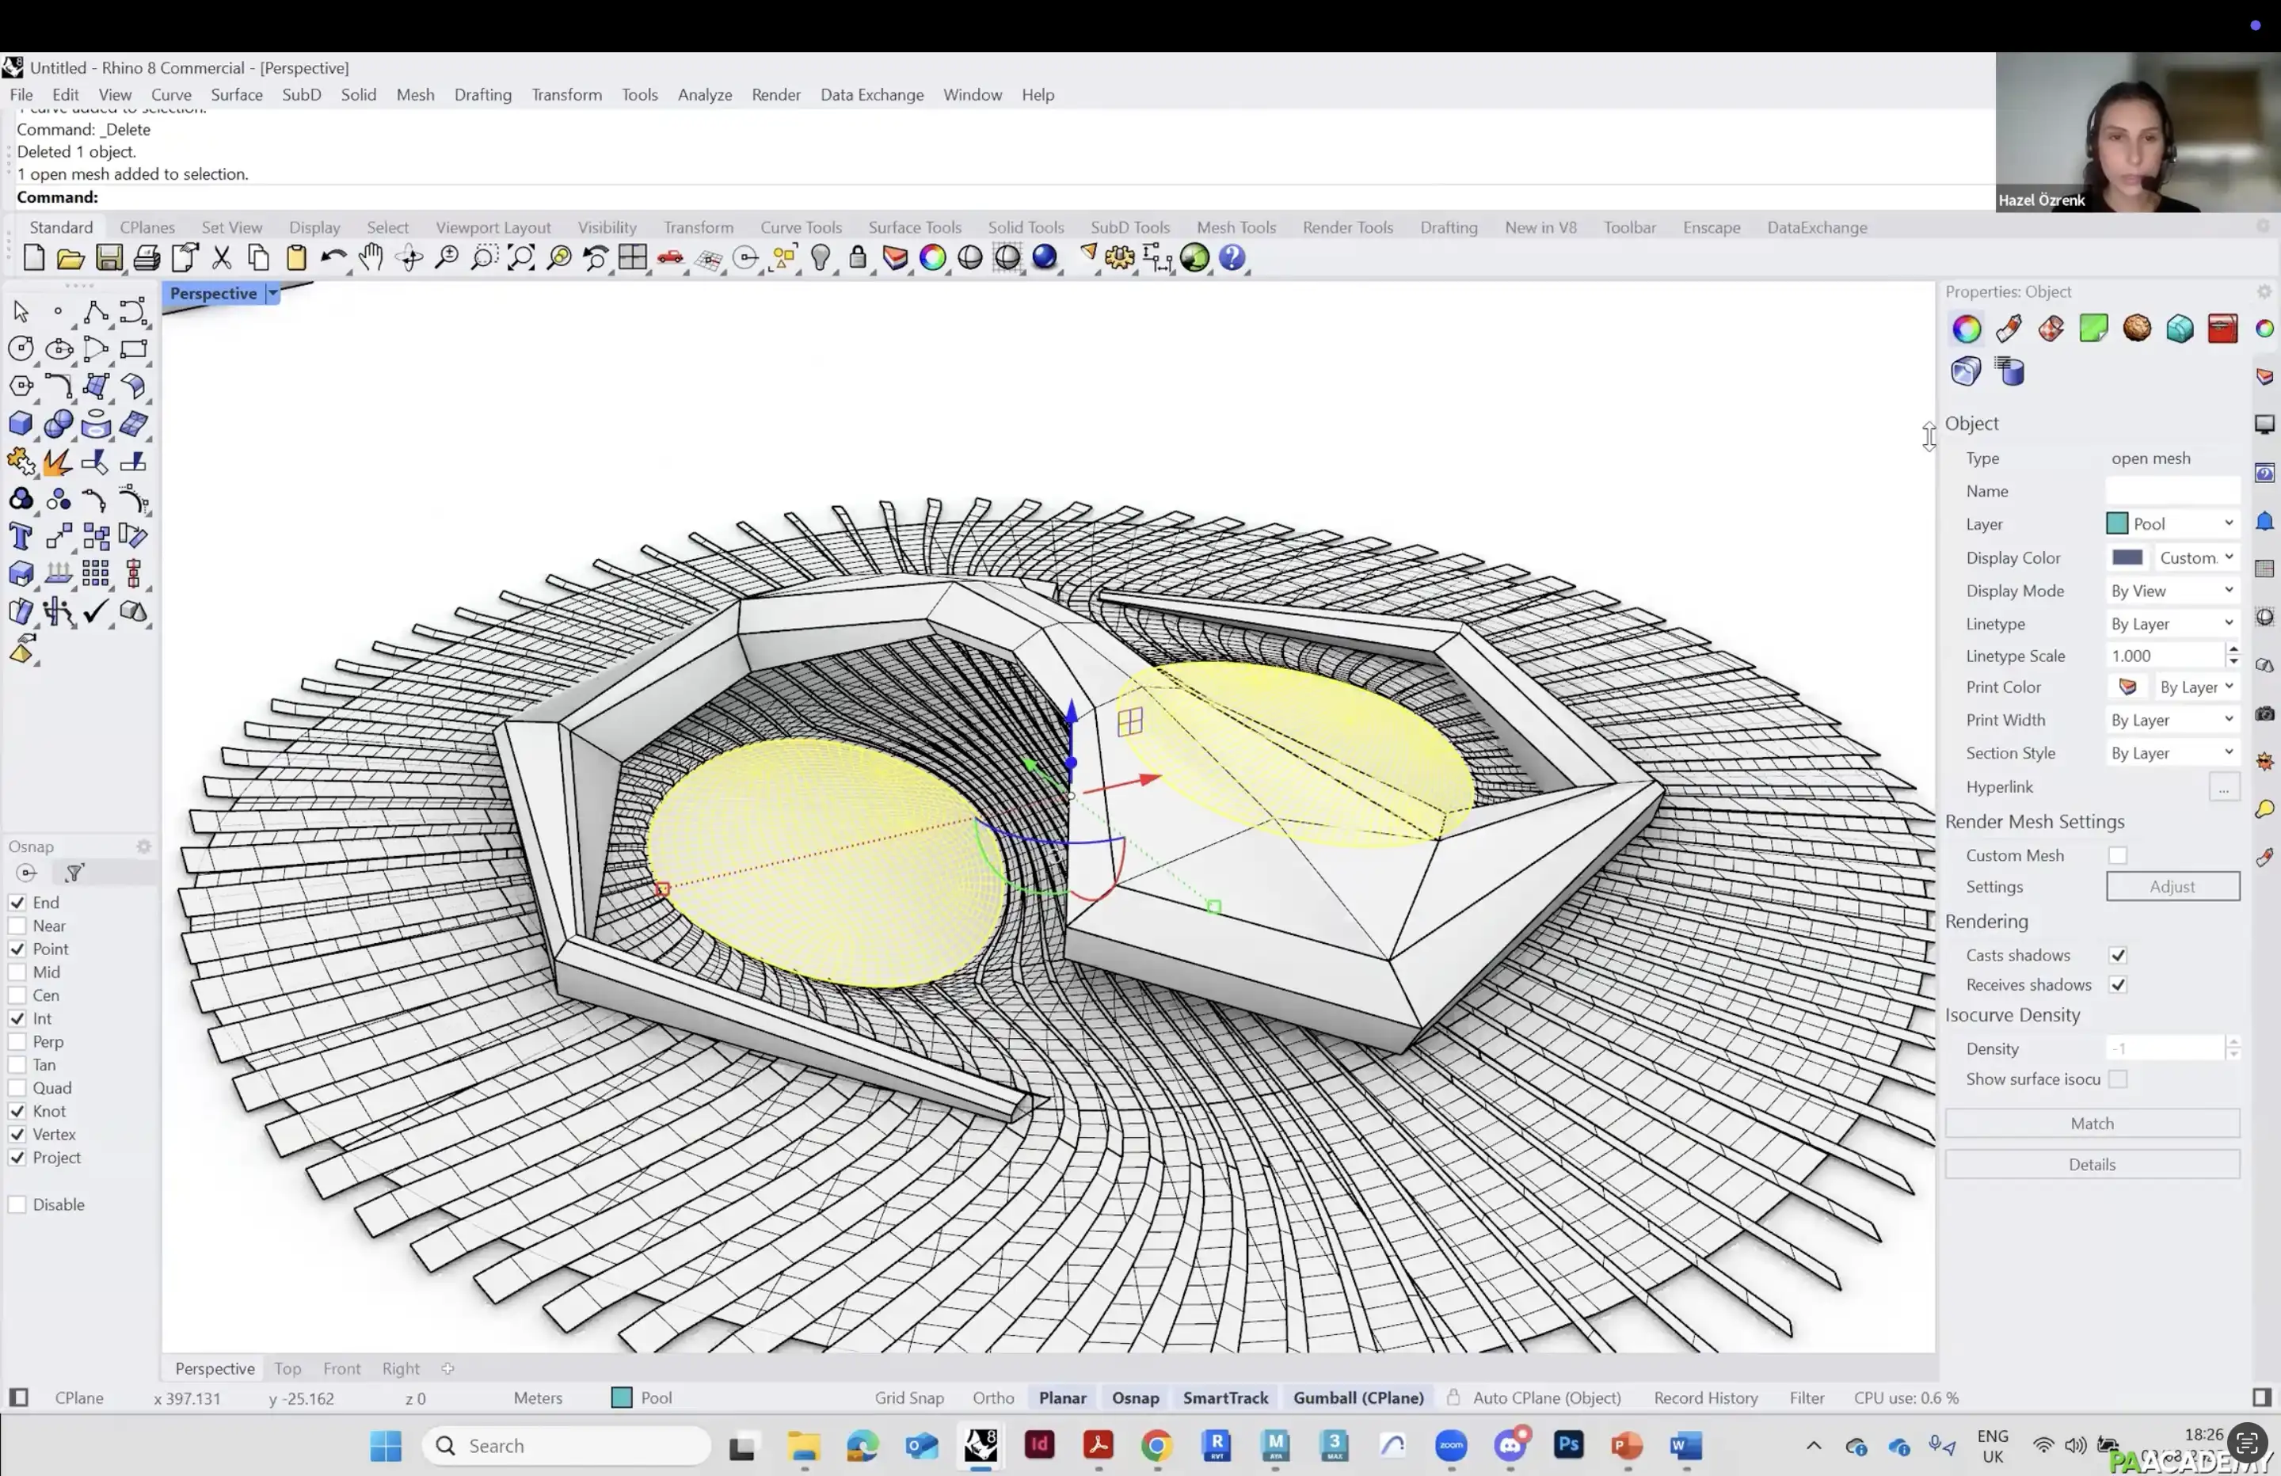Click the Pool layer swatch in status bar
The image size is (2281, 1476).
[x=621, y=1398]
